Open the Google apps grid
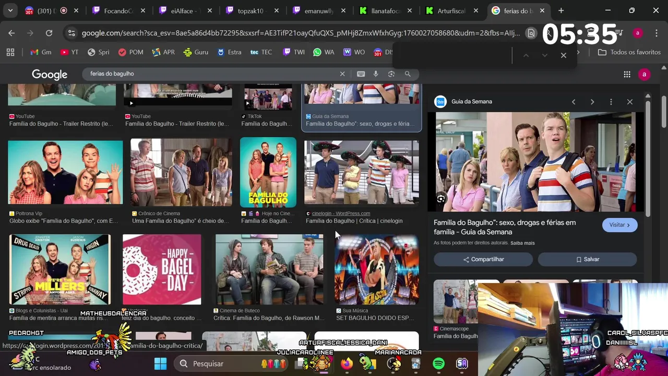The height and width of the screenshot is (376, 668). (627, 74)
